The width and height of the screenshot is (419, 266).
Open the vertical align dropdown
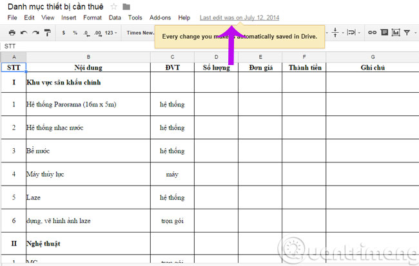(337, 33)
